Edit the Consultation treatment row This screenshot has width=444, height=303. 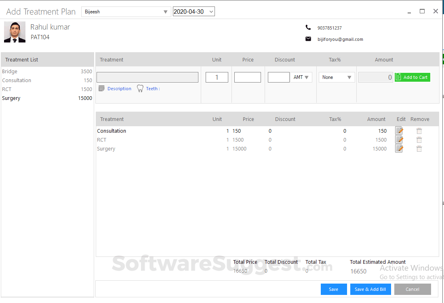[x=399, y=131]
